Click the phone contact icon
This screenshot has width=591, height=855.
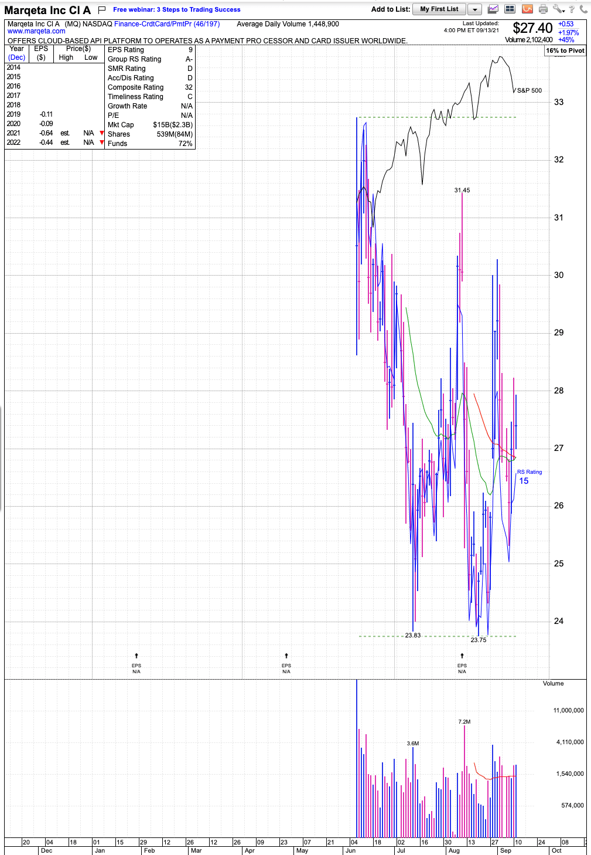pos(583,9)
